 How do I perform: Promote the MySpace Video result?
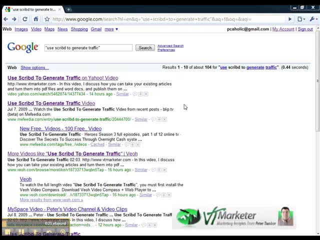(149, 225)
